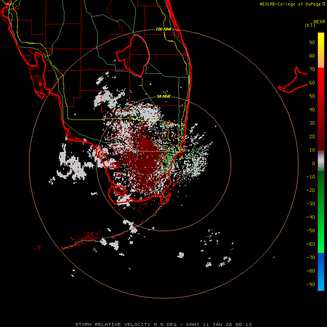Click the STORM RELATIVE VELOCITY caption text
The height and width of the screenshot is (327, 327).
(x=113, y=324)
